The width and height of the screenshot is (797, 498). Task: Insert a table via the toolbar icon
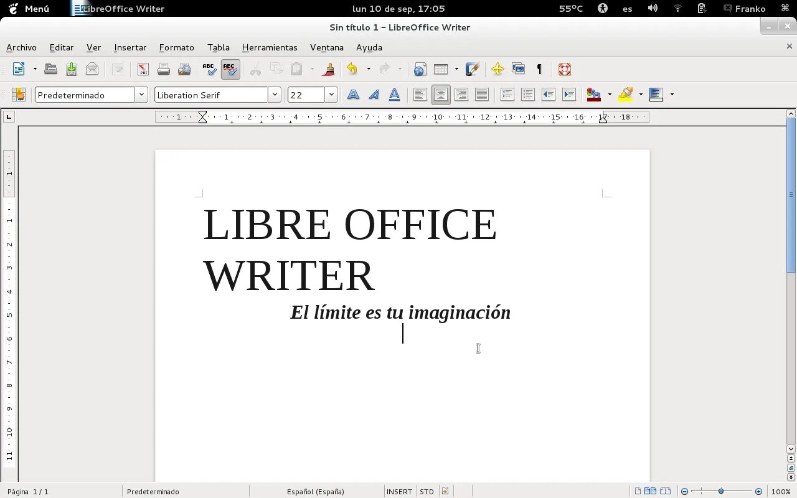tap(441, 69)
